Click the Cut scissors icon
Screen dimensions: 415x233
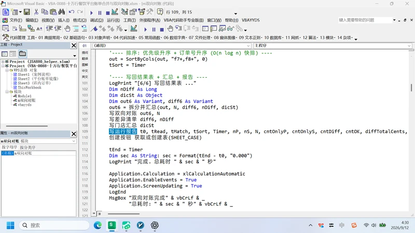pyautogui.click(x=36, y=12)
